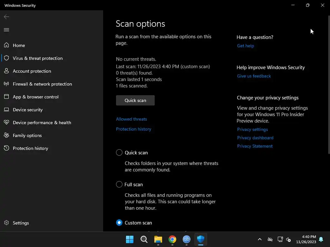330x247 pixels.
Task: Open File Explorer from taskbar
Action: (158, 239)
